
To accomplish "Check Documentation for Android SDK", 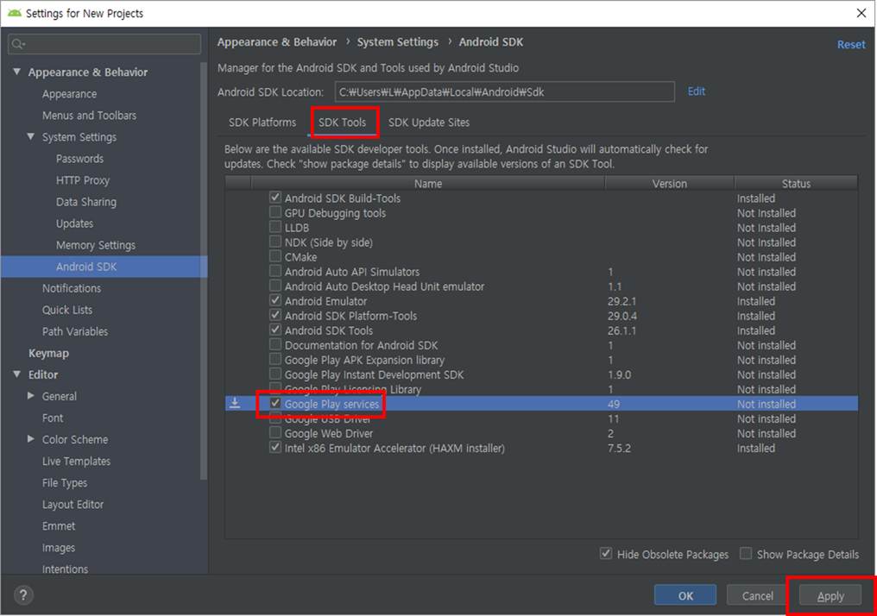I will (x=275, y=344).
